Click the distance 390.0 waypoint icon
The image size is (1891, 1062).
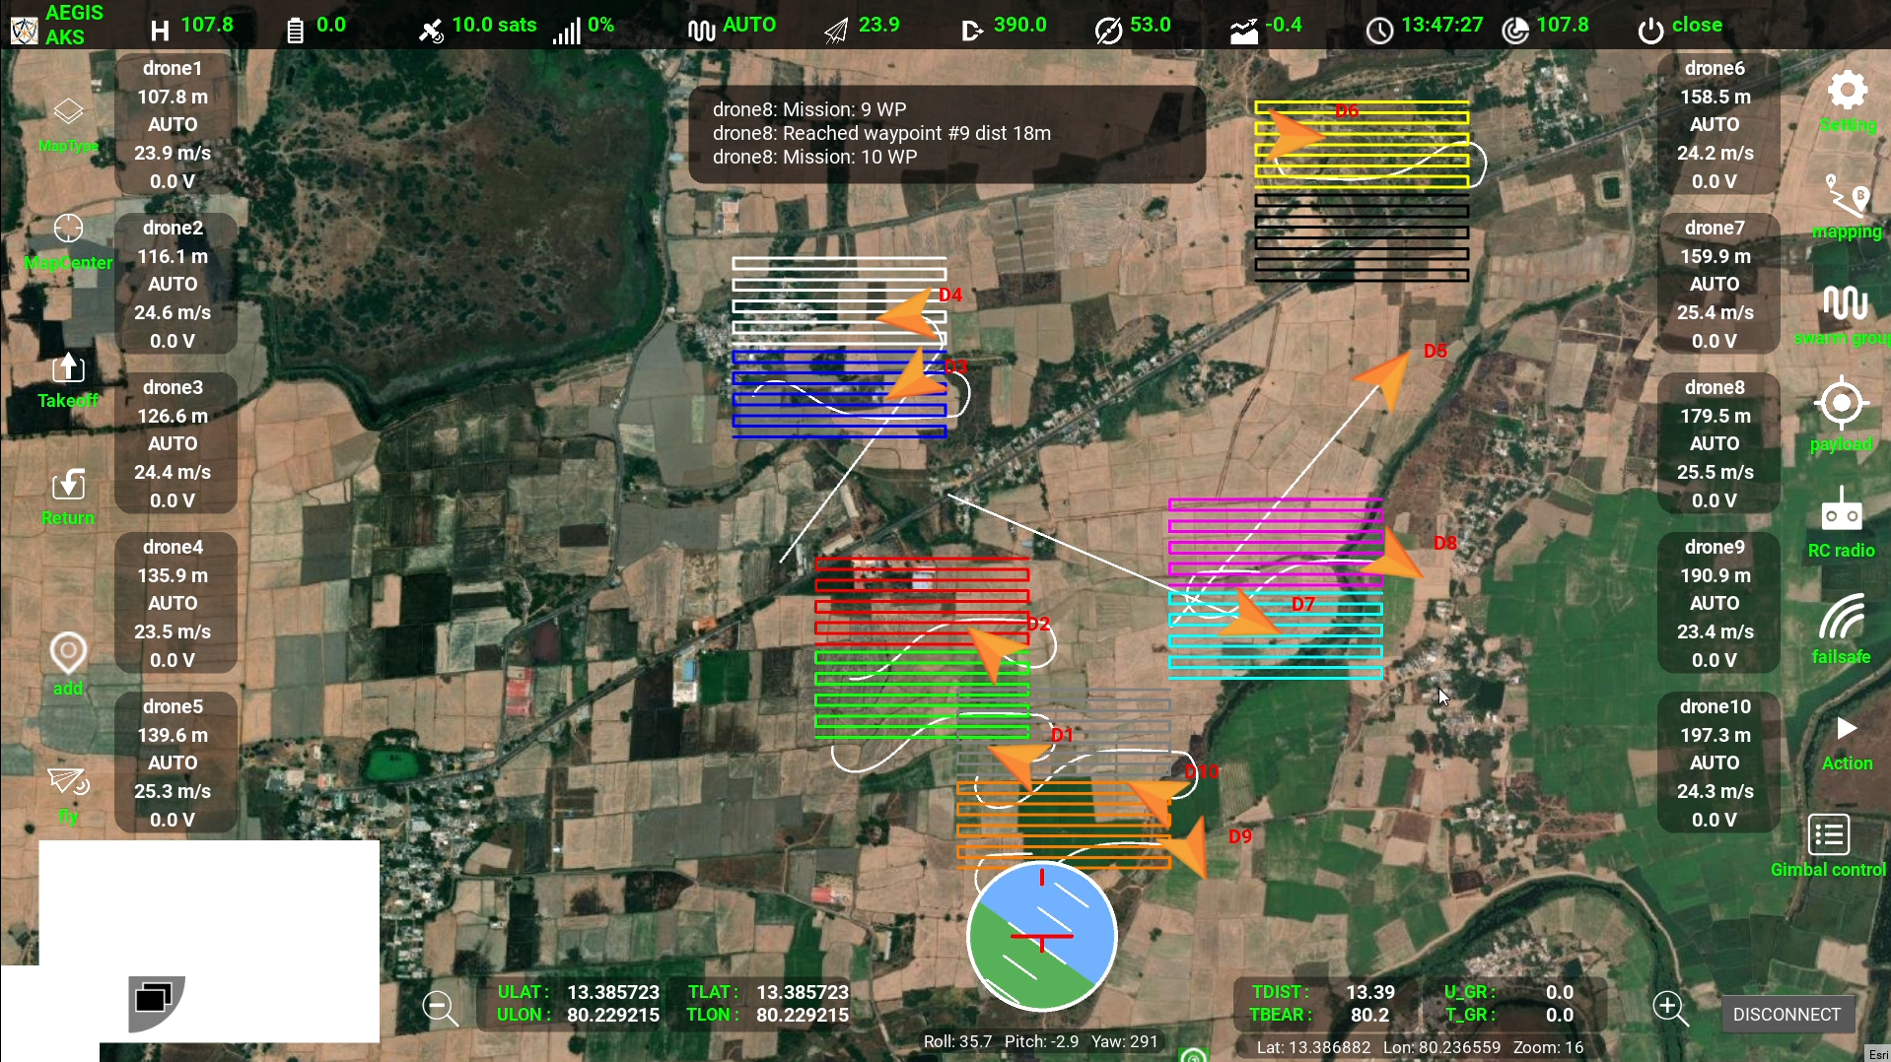tap(972, 31)
